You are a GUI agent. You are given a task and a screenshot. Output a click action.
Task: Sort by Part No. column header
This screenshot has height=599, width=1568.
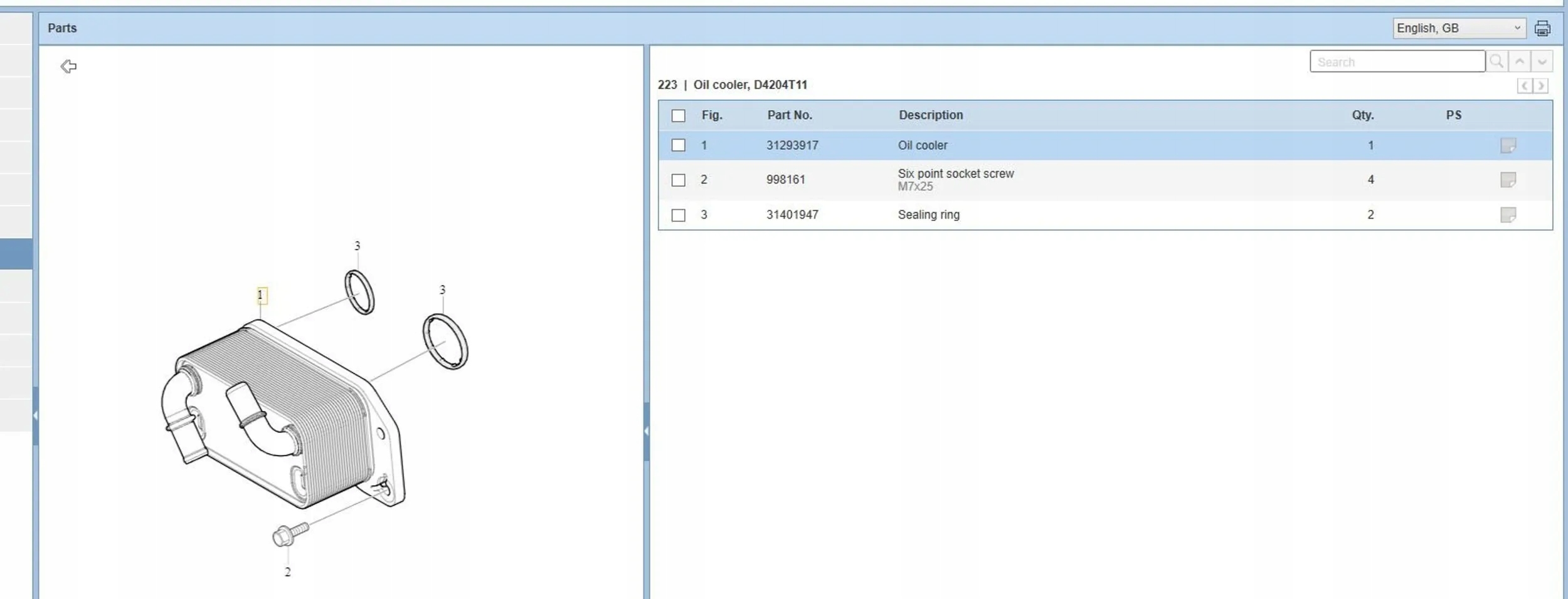pos(790,115)
